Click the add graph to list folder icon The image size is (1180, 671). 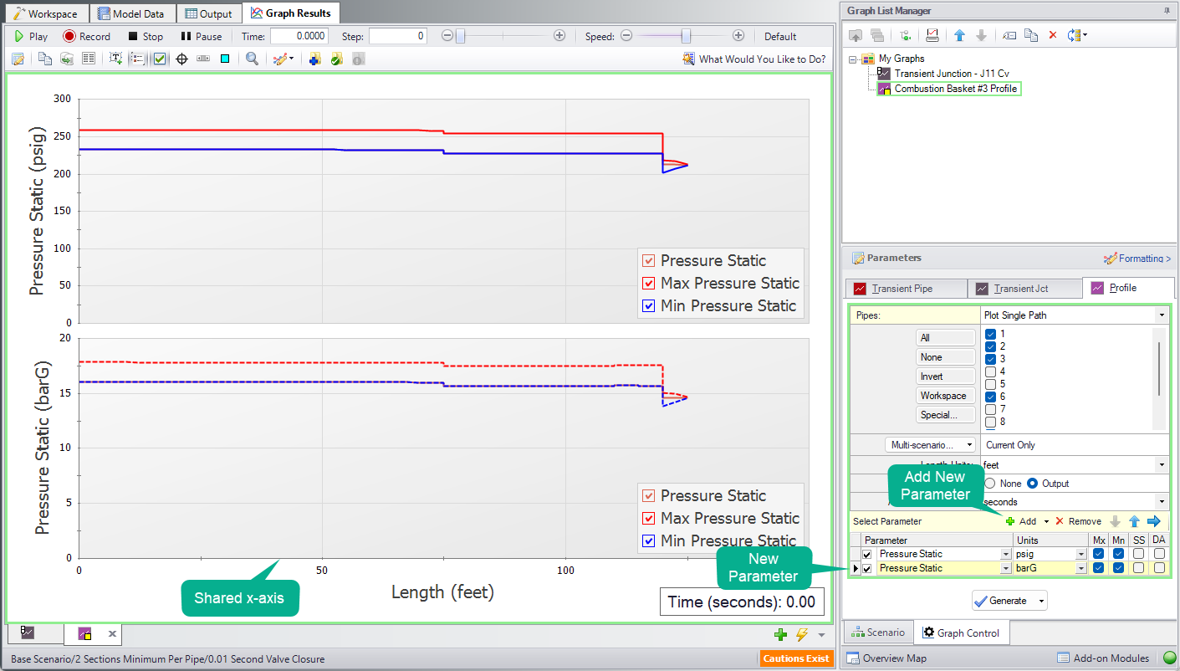click(314, 59)
